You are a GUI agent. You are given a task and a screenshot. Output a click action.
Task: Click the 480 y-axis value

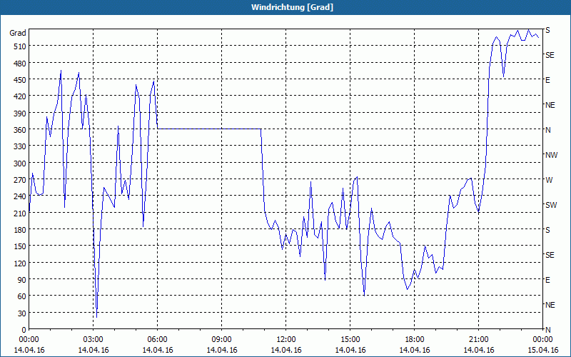click(x=21, y=64)
